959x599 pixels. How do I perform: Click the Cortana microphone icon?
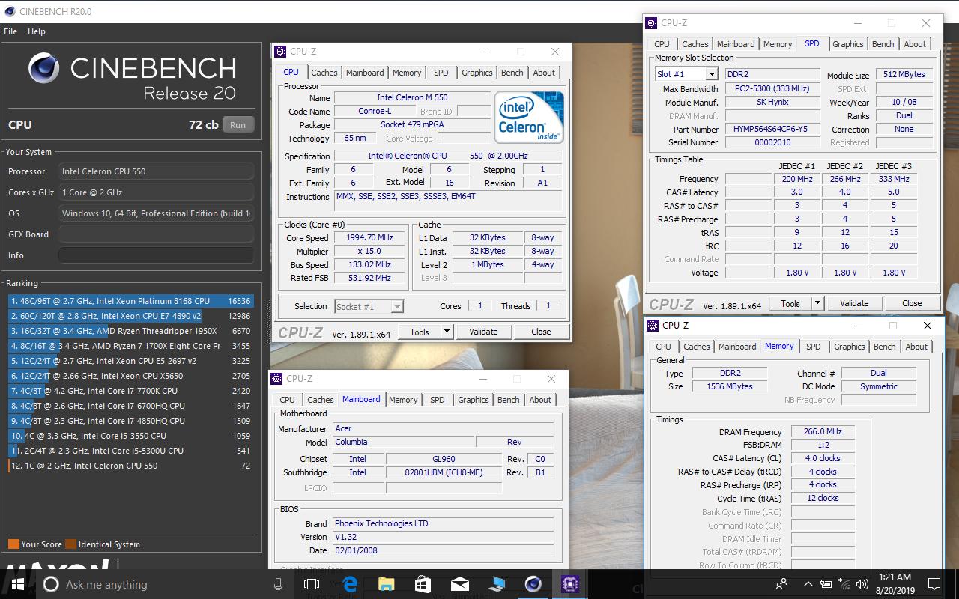click(279, 584)
